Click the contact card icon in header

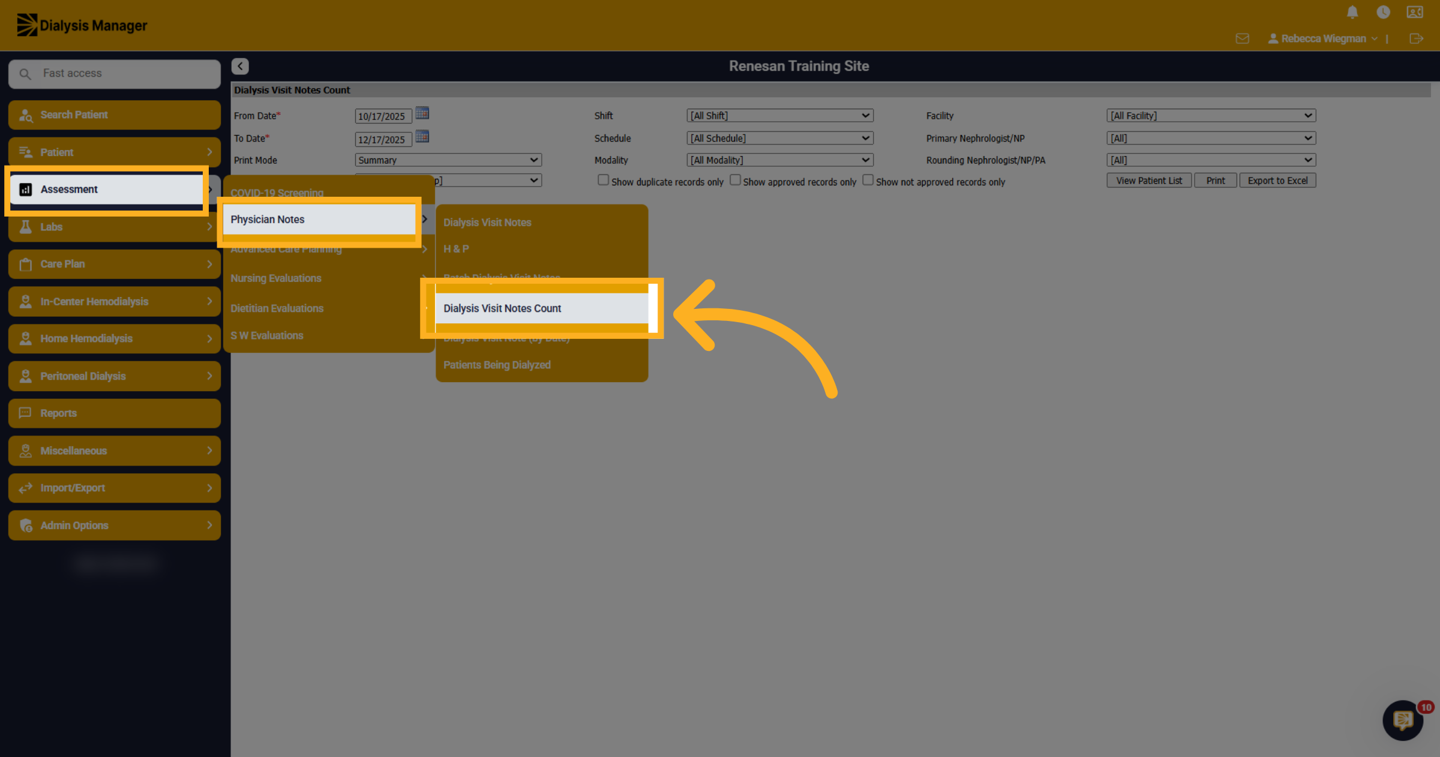1415,12
